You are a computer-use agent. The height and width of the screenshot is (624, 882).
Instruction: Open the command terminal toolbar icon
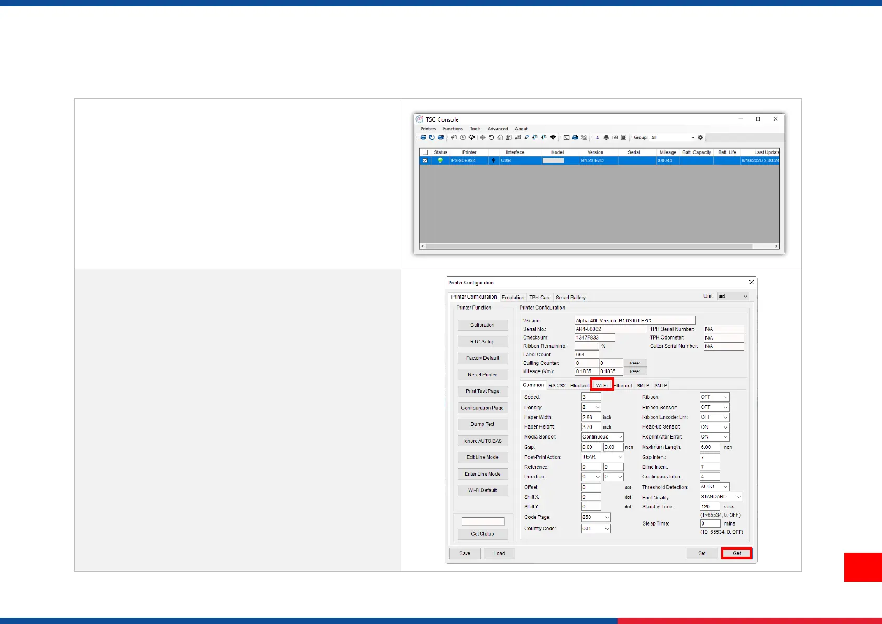[x=566, y=138]
